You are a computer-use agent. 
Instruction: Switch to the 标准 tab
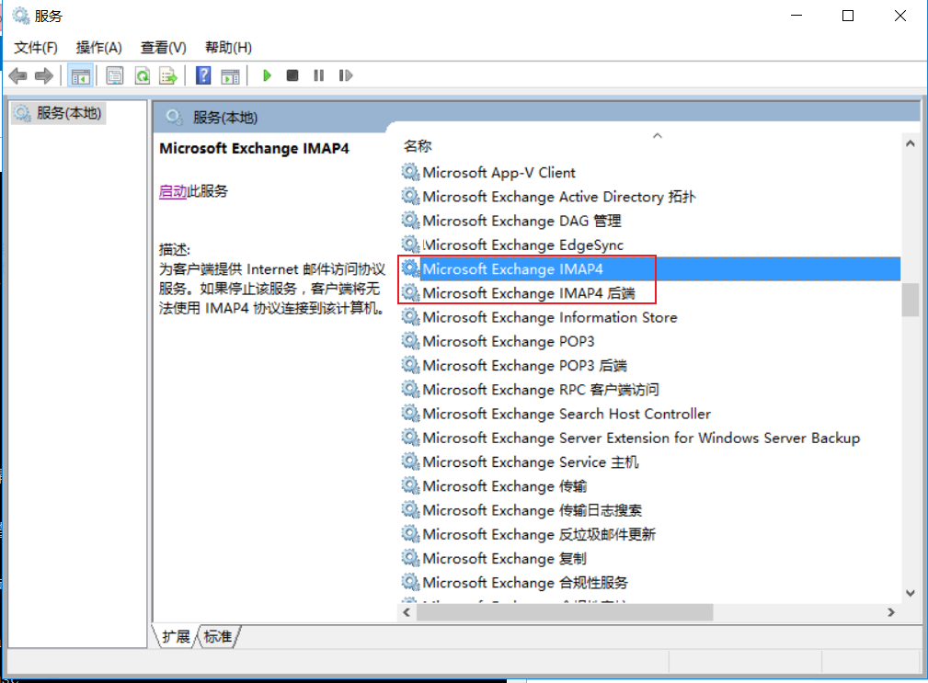pos(216,635)
